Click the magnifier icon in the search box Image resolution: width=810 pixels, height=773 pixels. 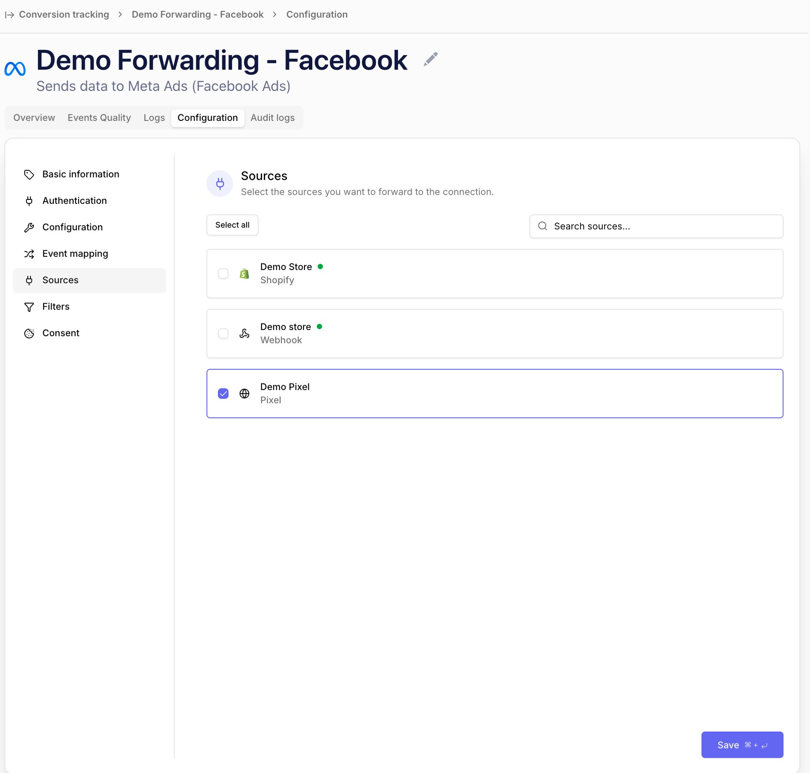point(543,226)
